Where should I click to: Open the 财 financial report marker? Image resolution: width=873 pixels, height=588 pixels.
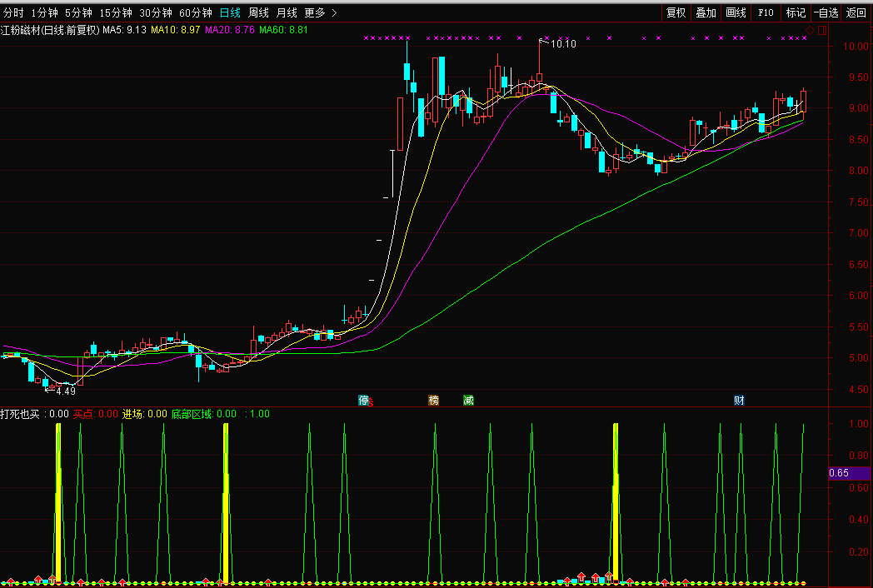click(x=739, y=400)
